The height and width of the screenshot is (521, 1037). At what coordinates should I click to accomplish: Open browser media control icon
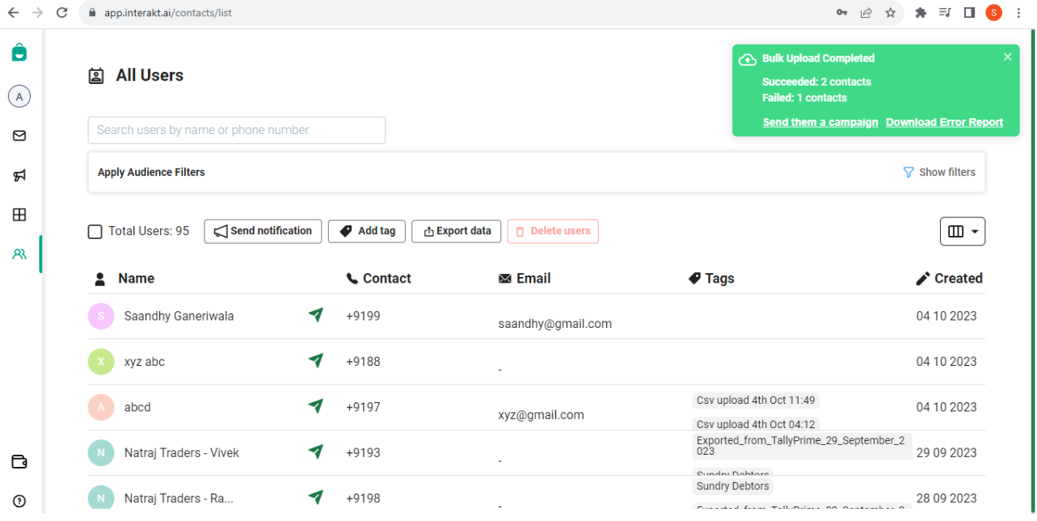[x=944, y=13]
